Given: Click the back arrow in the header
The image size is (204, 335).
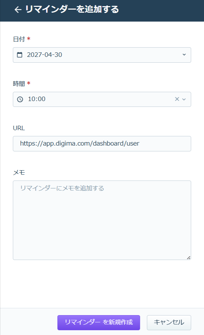Looking at the screenshot, I should pyautogui.click(x=18, y=10).
